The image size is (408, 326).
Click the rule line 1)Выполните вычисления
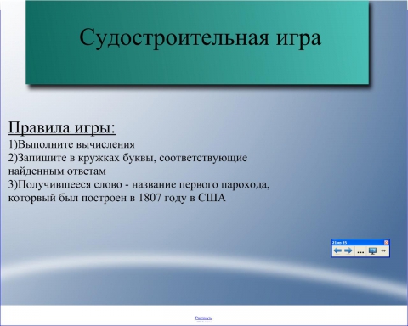click(71, 144)
